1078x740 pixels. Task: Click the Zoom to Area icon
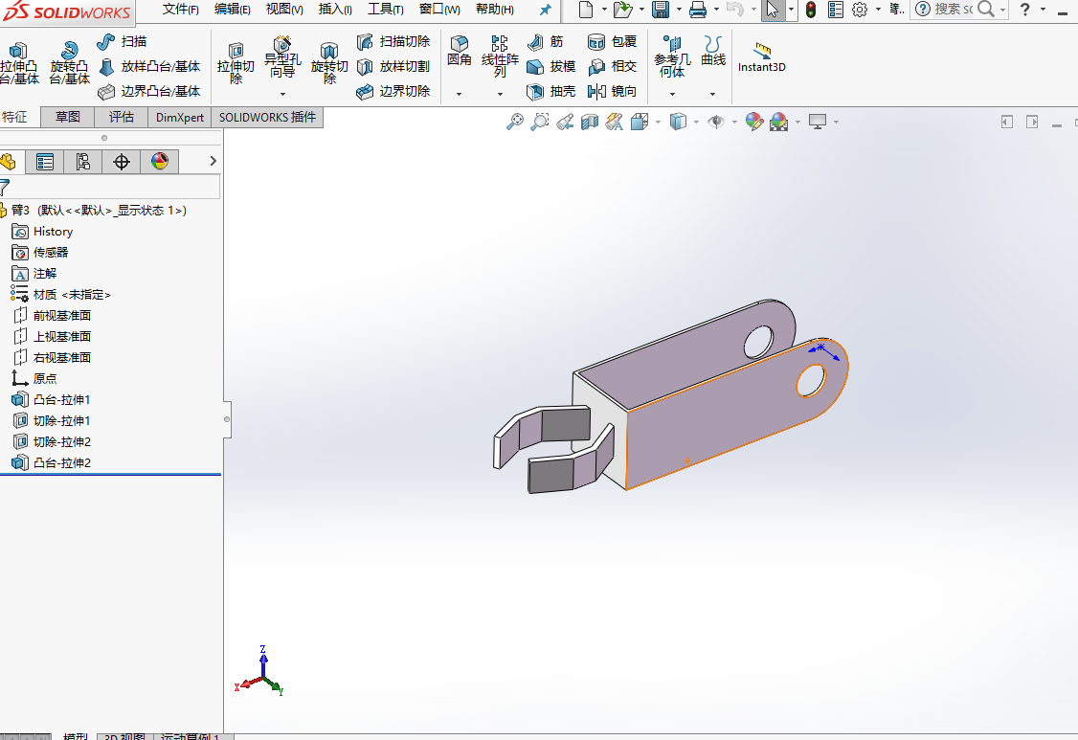540,123
